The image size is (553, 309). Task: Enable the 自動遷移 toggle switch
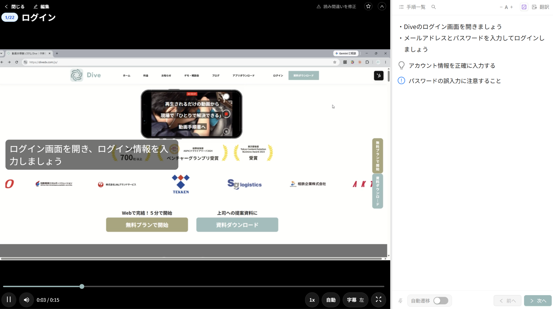point(441,301)
